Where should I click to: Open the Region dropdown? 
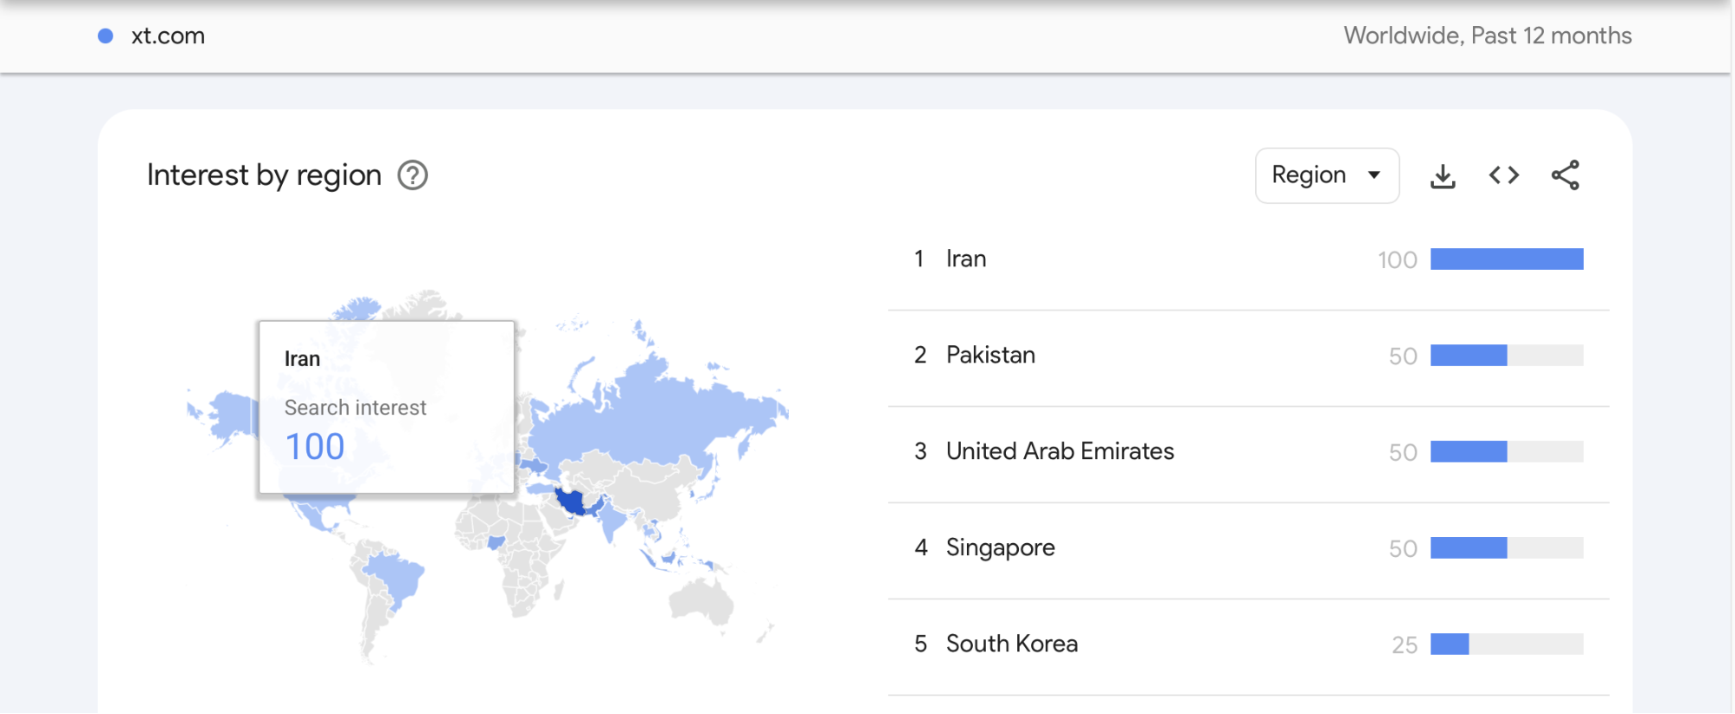[1326, 175]
